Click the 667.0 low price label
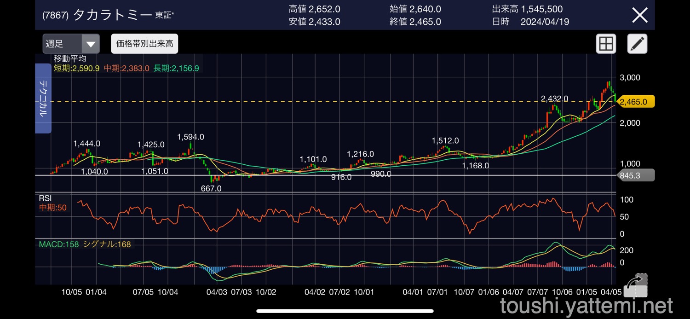The width and height of the screenshot is (690, 319). coord(211,188)
